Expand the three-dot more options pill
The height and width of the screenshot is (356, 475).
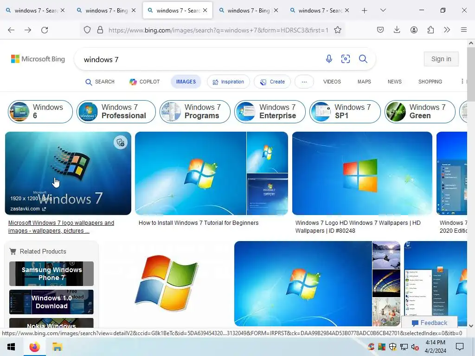click(x=304, y=82)
